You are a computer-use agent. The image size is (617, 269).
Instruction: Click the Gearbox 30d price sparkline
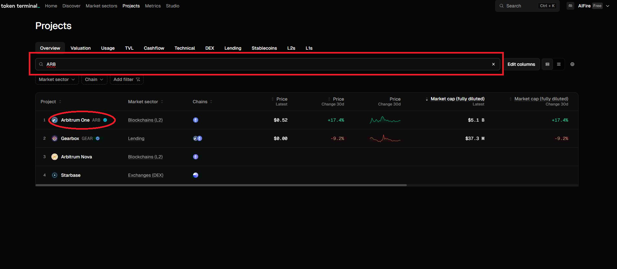pos(385,138)
